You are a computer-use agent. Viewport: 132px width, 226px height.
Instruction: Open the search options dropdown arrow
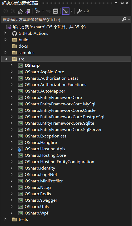point(129,20)
